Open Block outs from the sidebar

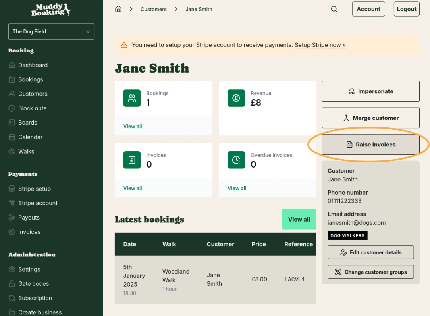click(12, 108)
